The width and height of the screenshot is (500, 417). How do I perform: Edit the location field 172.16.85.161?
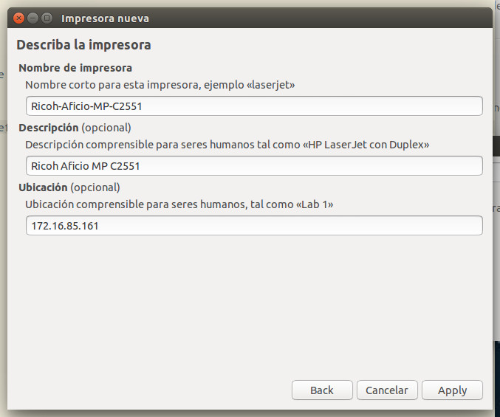[254, 226]
